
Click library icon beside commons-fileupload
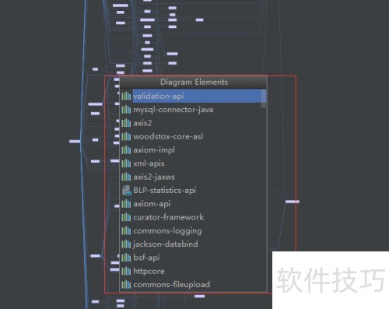(126, 285)
